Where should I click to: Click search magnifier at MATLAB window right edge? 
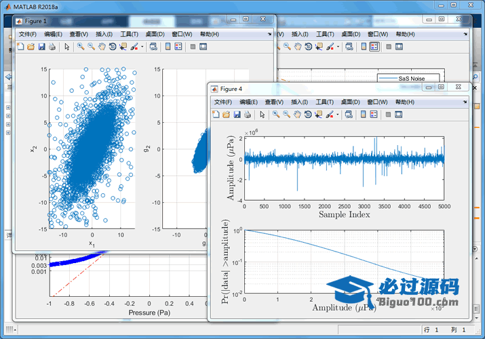point(476,77)
